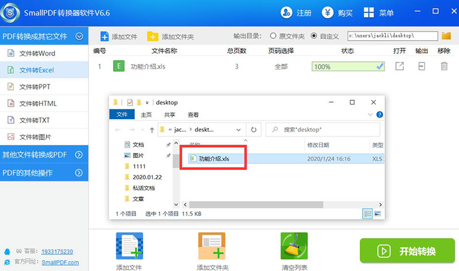
Task: Select 文件转HTML in the sidebar
Action: point(44,103)
